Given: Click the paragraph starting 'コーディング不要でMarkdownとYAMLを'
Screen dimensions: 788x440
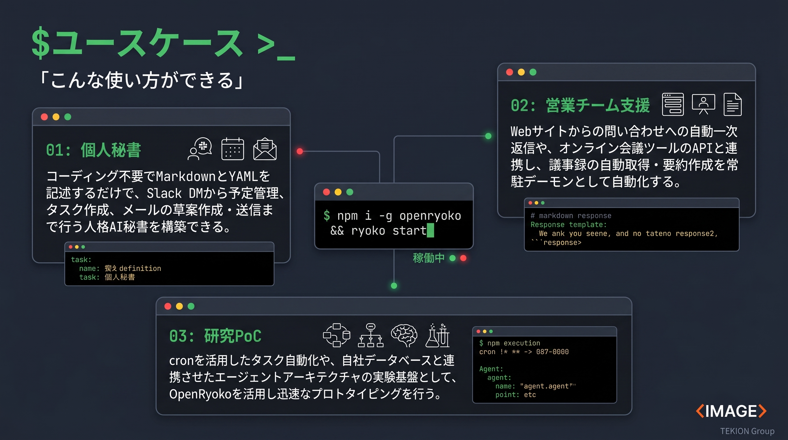Looking at the screenshot, I should click(166, 201).
